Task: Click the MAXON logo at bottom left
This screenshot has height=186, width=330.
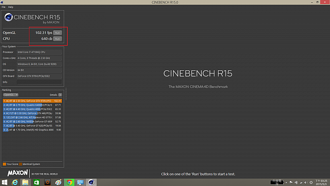Action: tap(17, 173)
